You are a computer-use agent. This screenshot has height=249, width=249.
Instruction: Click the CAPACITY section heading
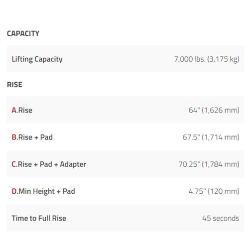[23, 33]
